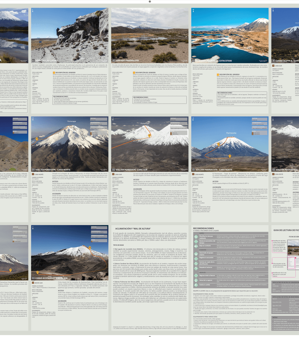The image size is (299, 337).
Task: Click the 'D1 VOLCÁN POMERAPE - CARA NORTE' caption
Action: 51,170
